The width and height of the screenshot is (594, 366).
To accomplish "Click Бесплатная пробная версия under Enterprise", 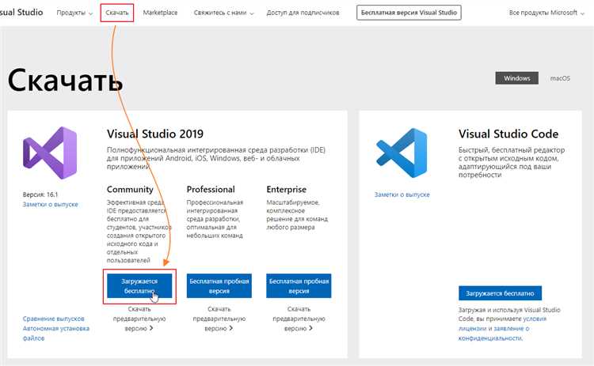I will coord(299,286).
